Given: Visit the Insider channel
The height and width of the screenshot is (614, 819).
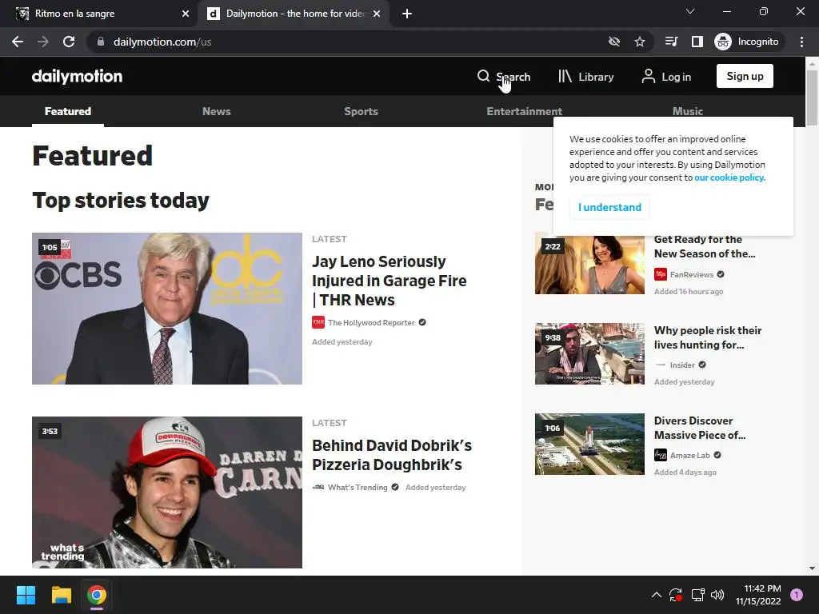Looking at the screenshot, I should (x=682, y=365).
